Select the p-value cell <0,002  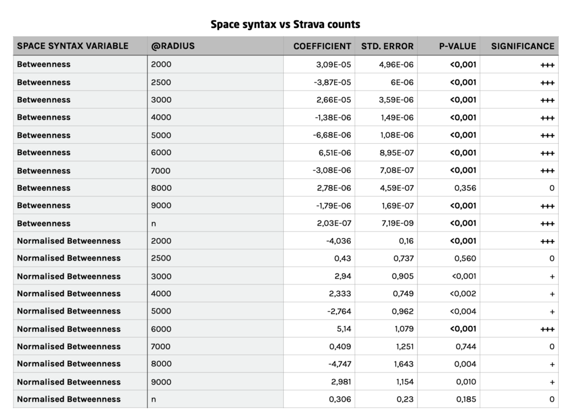462,293
